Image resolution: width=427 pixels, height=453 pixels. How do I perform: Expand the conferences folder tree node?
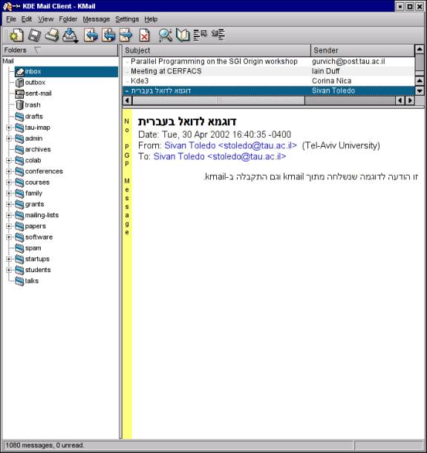click(x=9, y=171)
